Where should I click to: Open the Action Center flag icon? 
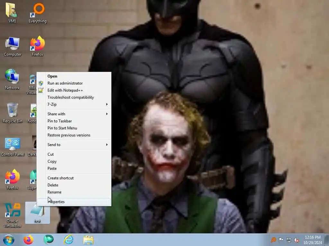click(x=281, y=240)
